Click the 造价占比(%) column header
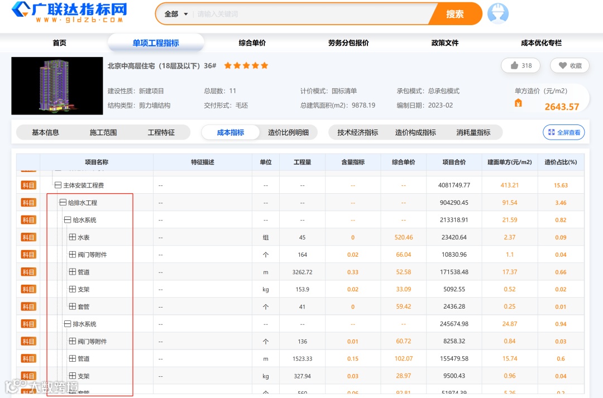Image resolution: width=603 pixels, height=398 pixels. click(561, 162)
